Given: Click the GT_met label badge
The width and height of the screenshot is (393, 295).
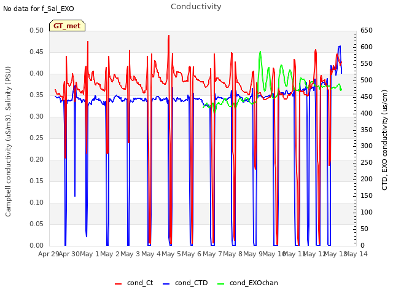Looking at the screenshot, I should 67,26.
